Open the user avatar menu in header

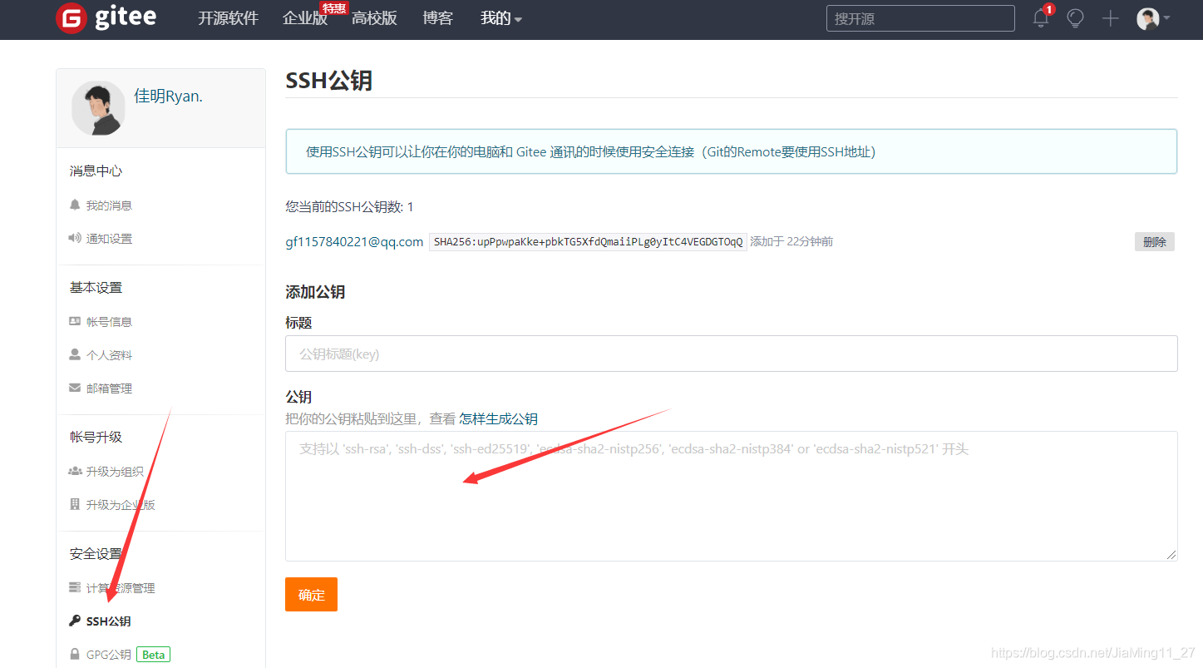[1153, 18]
